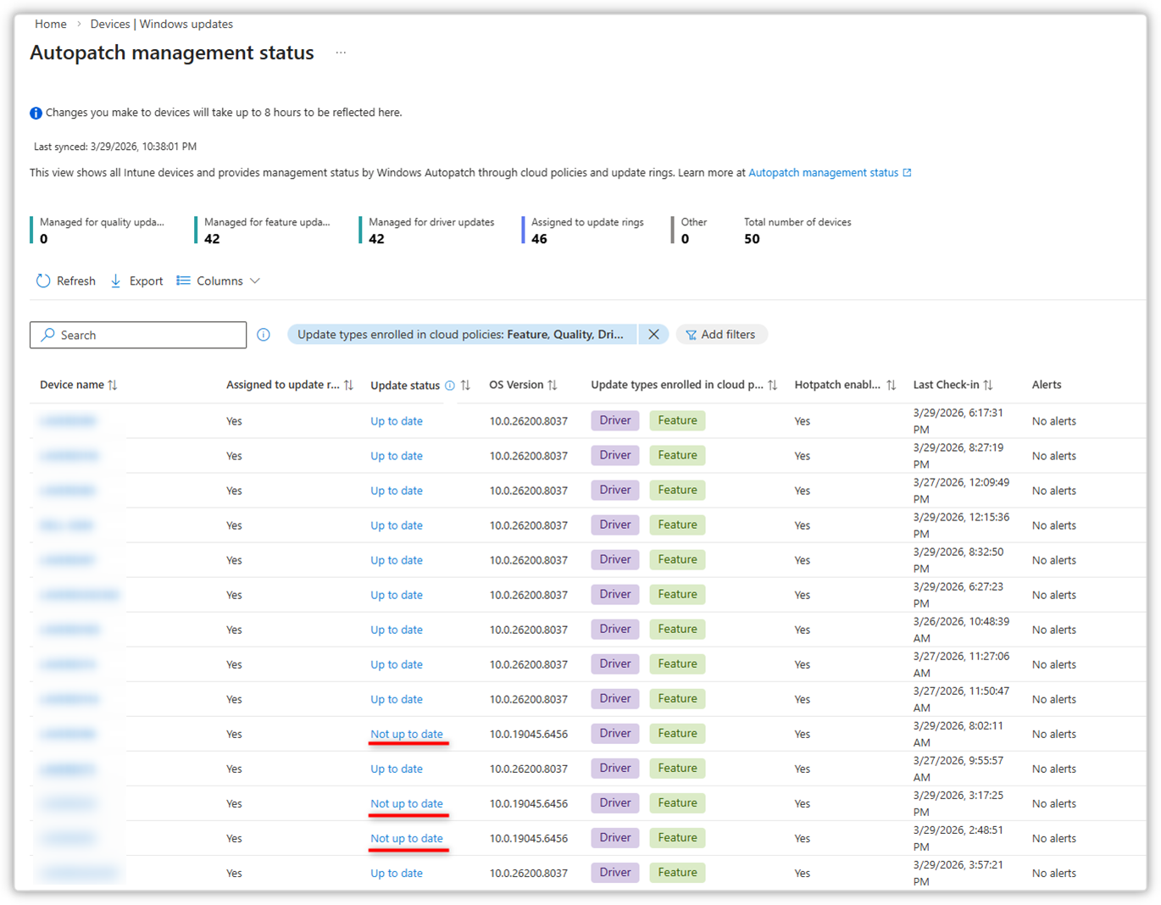This screenshot has height=905, width=1161.
Task: Remove the Update types enrolled filter
Action: click(x=653, y=335)
